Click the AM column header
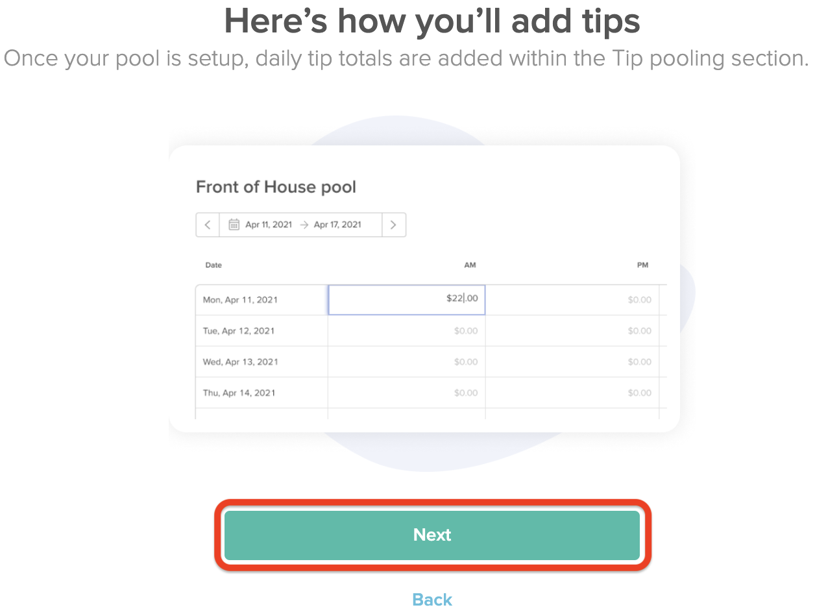 pyautogui.click(x=470, y=265)
